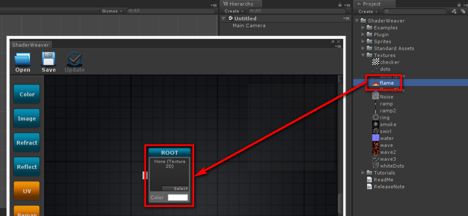Open the Scene view panel options menu
The width and height of the screenshot is (468, 216).
[x=213, y=5]
